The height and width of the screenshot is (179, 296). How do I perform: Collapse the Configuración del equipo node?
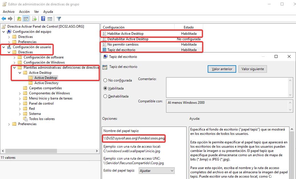click(x=3, y=32)
